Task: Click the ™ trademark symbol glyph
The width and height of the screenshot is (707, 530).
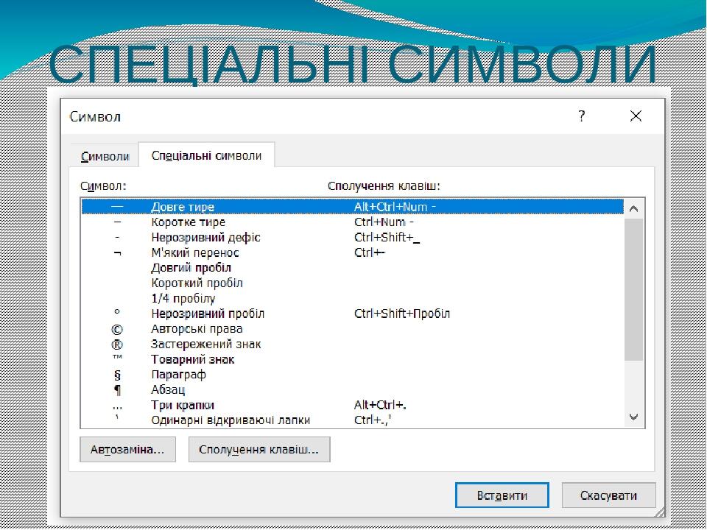Action: (x=117, y=357)
